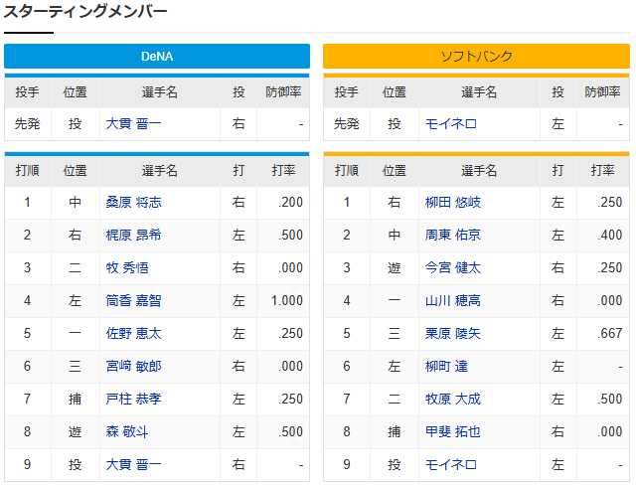Open player 筒香 嘉智 profile link
Viewport: 636px width, 487px height.
(x=133, y=301)
